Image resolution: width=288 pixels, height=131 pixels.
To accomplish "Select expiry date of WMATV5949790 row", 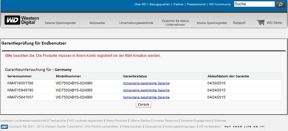I will (x=216, y=90).
